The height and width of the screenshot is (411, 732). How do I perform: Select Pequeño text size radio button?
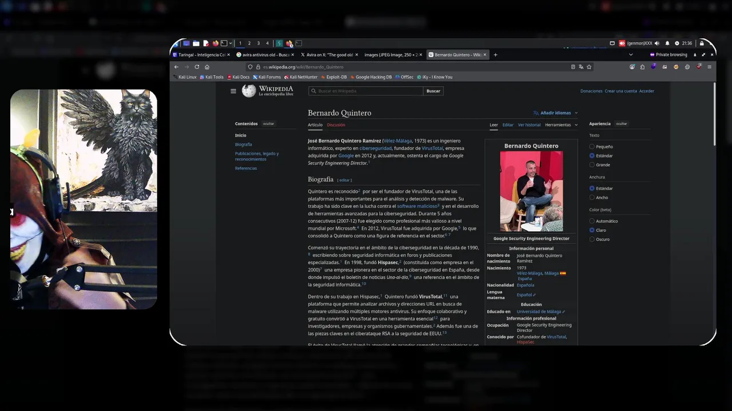coord(592,147)
